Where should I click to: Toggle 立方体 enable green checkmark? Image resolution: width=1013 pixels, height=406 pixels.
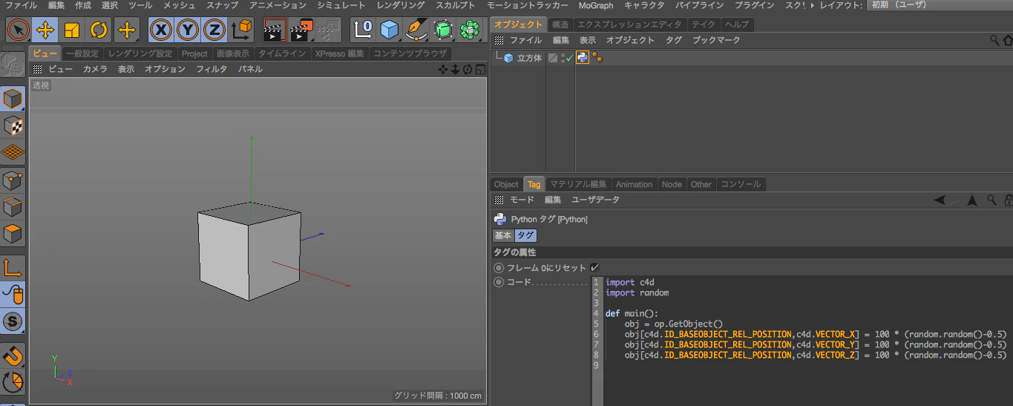[x=569, y=58]
